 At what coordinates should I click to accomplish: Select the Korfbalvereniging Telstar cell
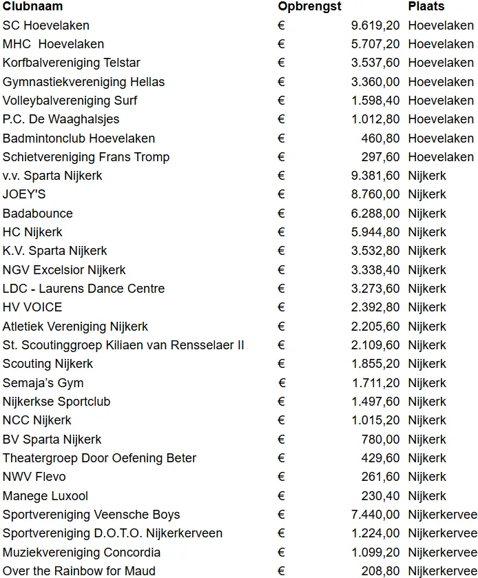click(x=71, y=63)
